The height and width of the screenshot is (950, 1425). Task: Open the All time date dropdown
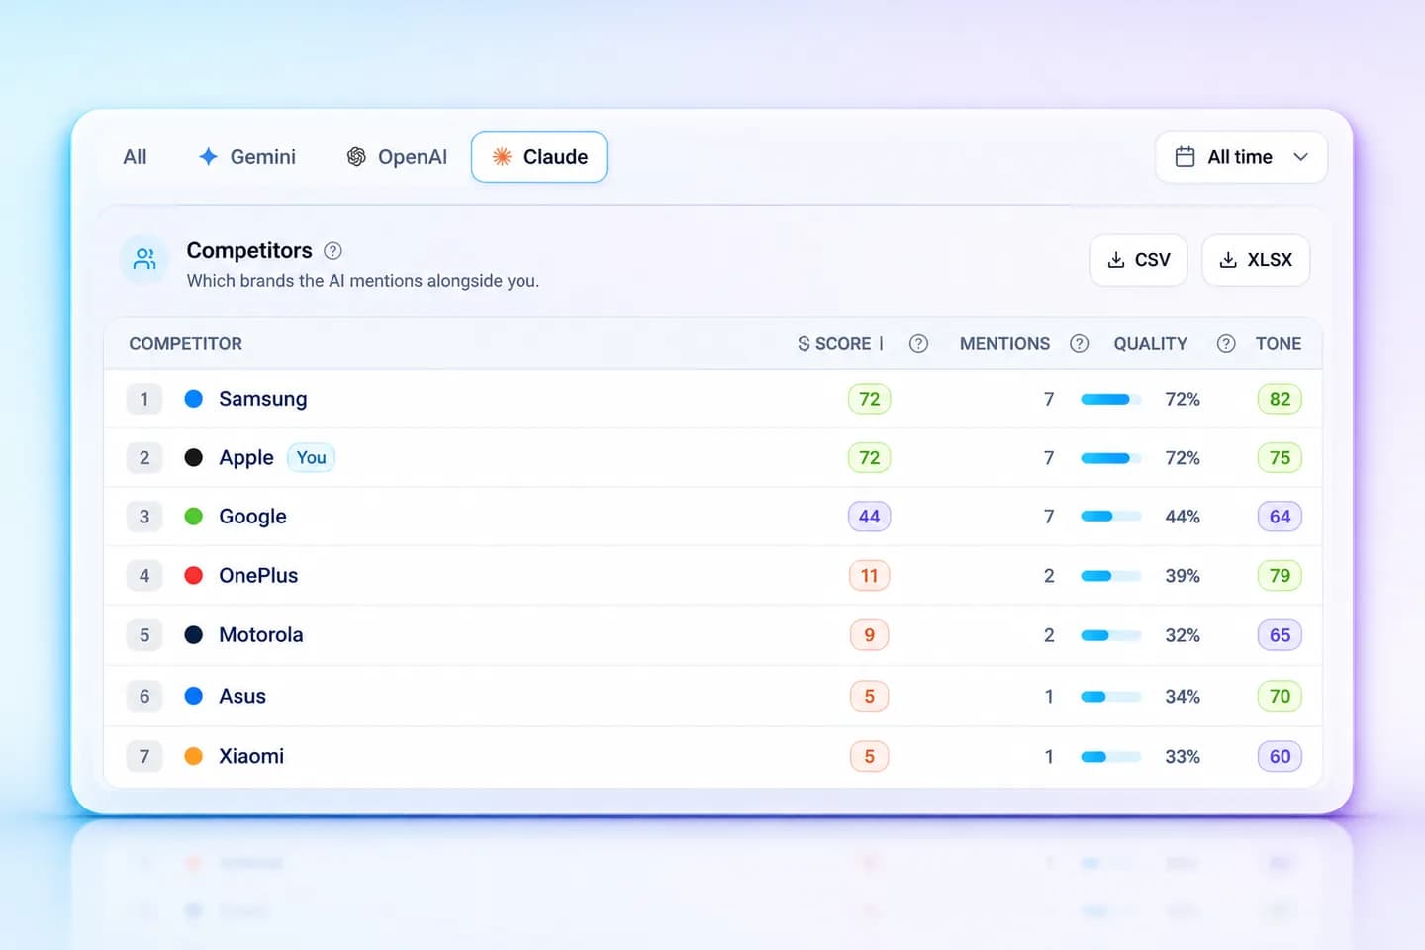[1241, 157]
